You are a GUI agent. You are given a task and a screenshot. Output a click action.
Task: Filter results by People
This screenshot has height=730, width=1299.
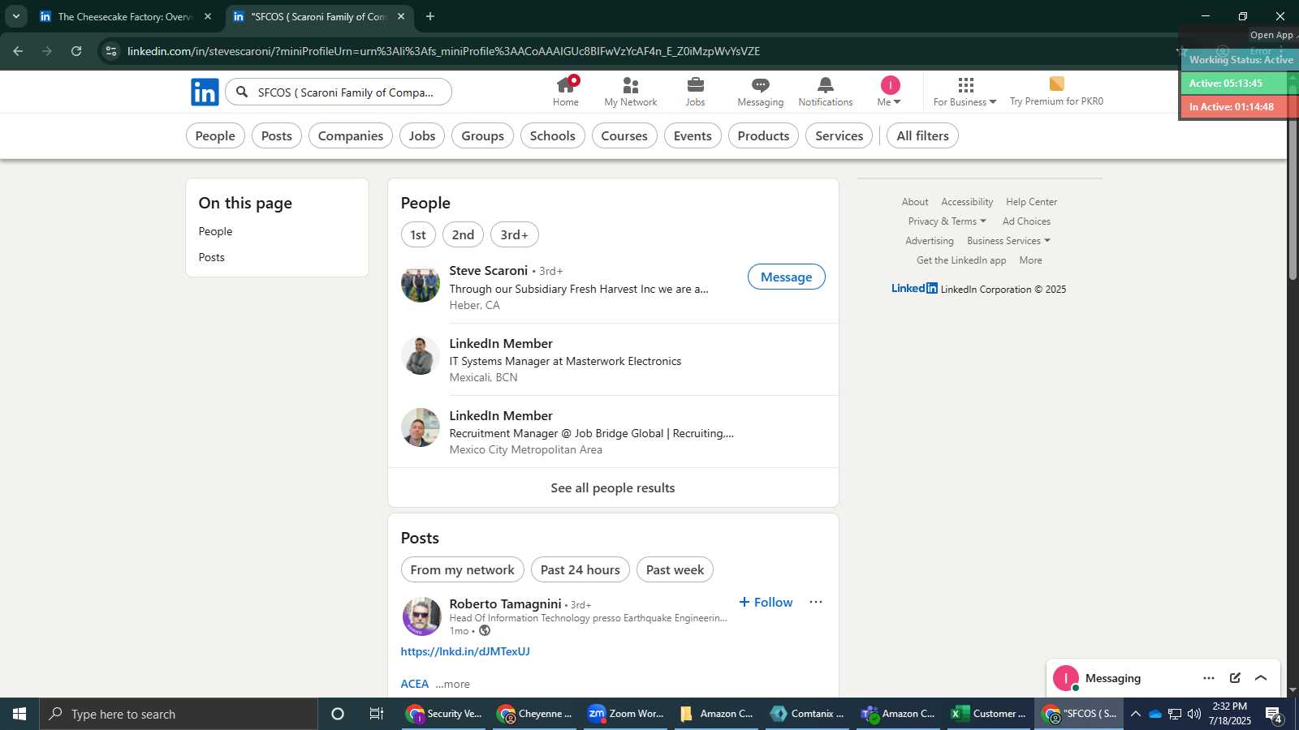coord(215,135)
